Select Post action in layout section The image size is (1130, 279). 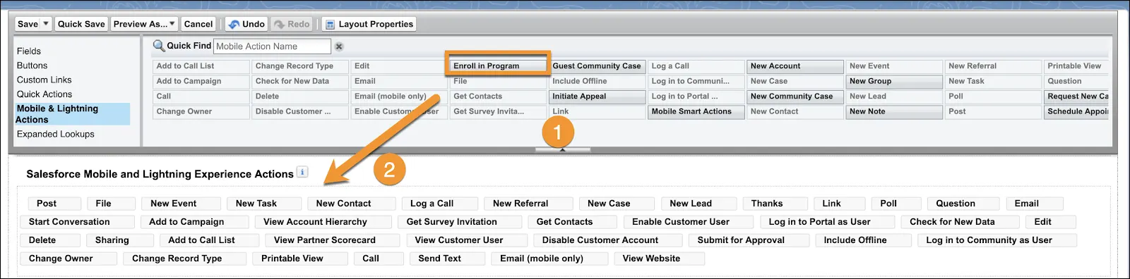click(54, 204)
